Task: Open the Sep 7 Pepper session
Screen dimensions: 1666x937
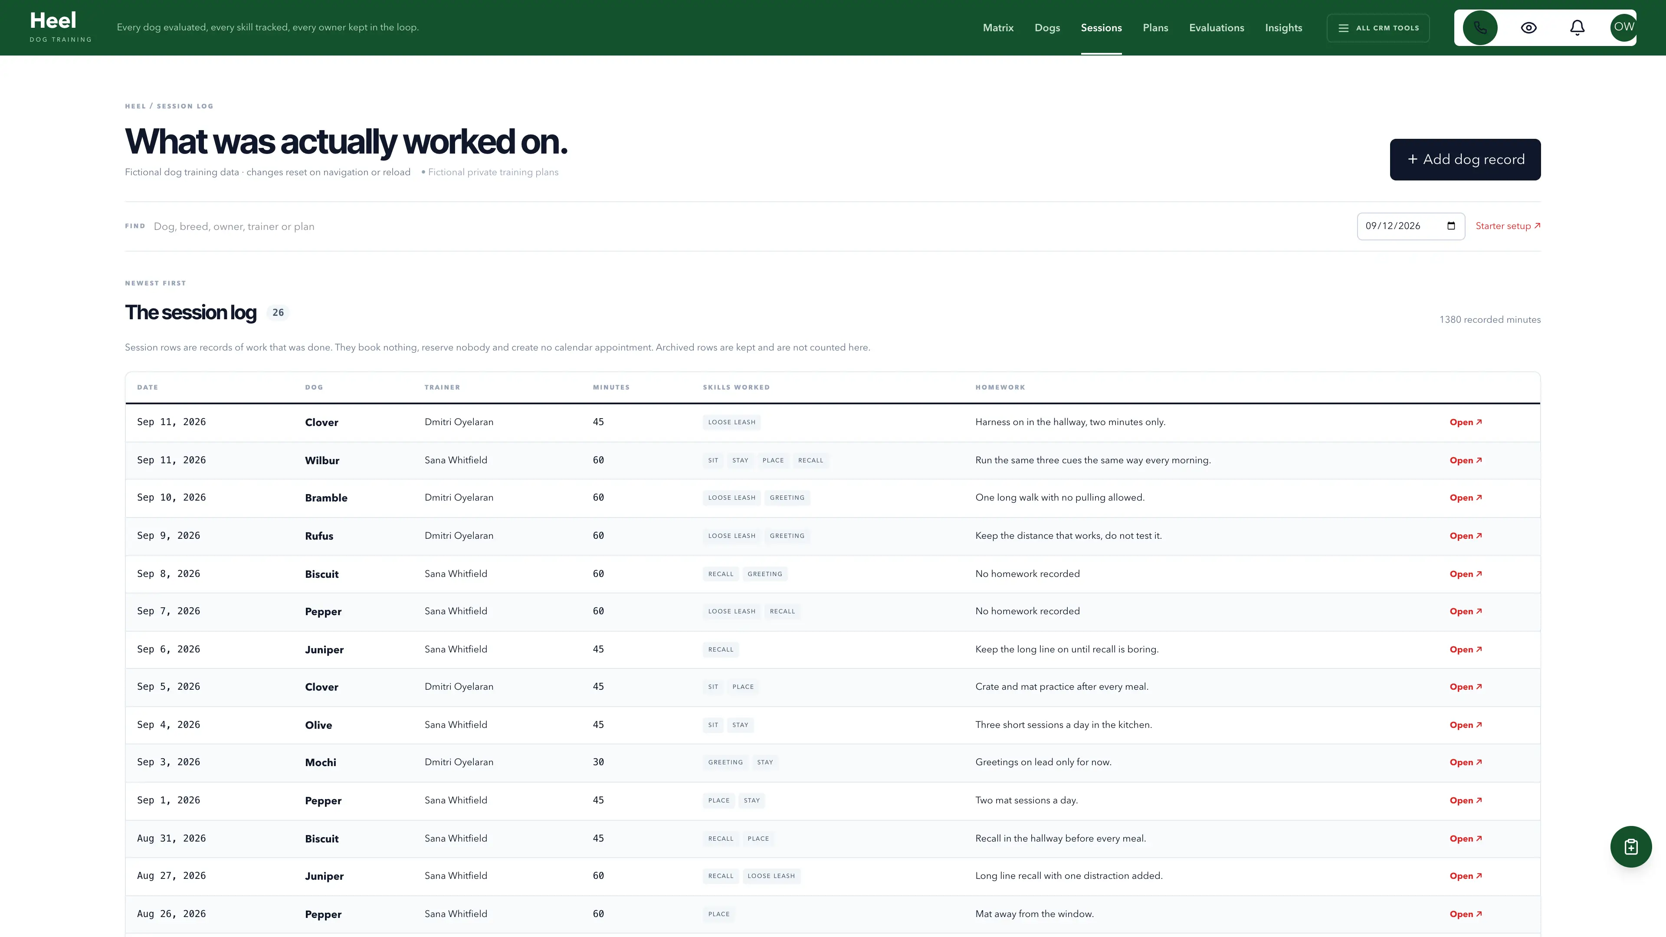Action: point(1465,611)
